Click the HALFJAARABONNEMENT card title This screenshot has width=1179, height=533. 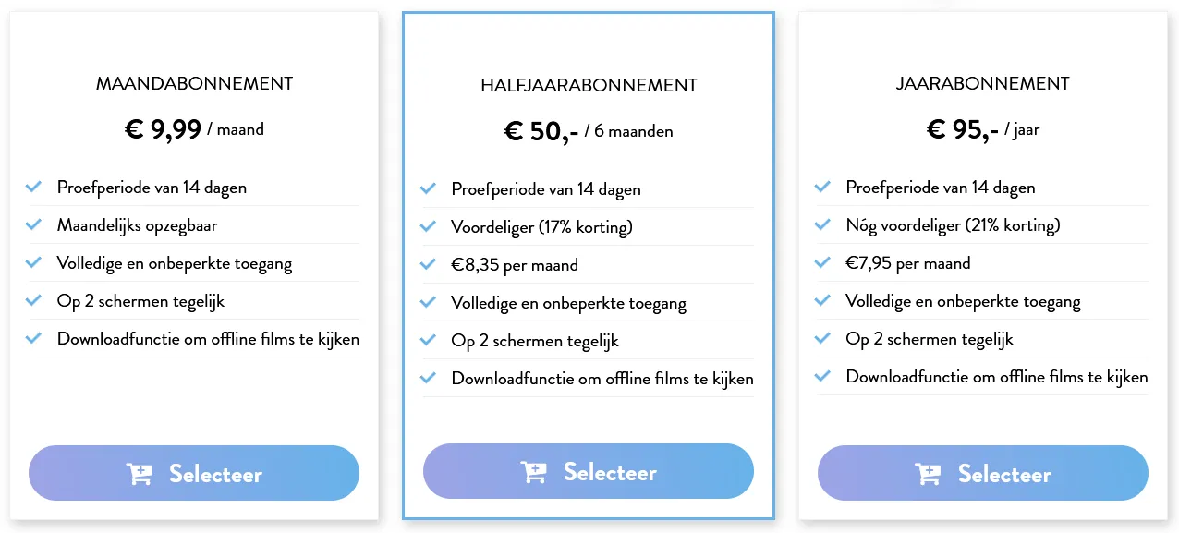pyautogui.click(x=589, y=86)
